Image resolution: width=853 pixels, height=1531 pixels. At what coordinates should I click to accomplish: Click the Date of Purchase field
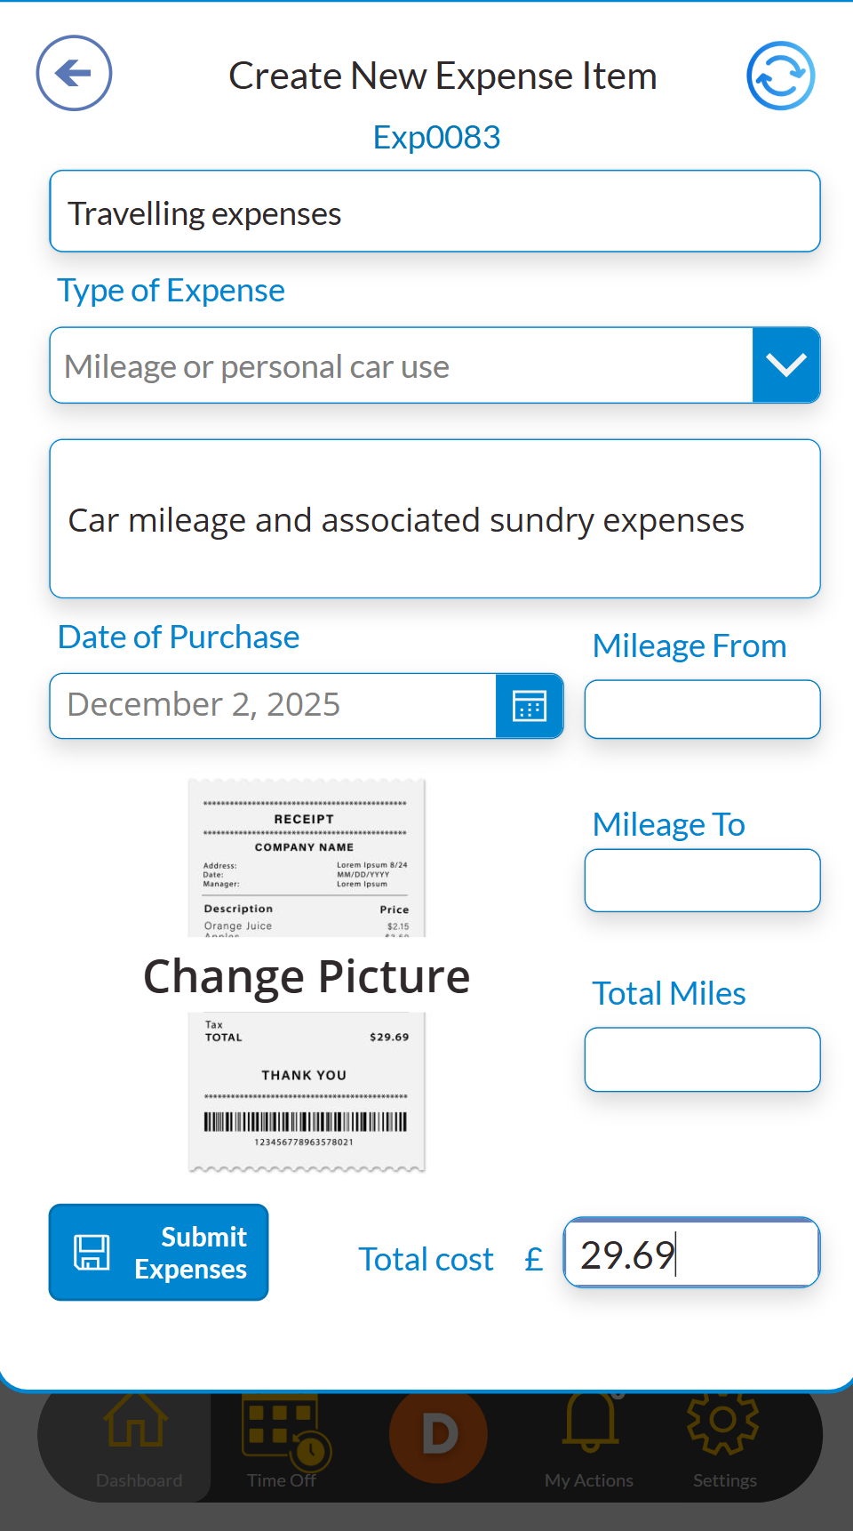point(273,706)
